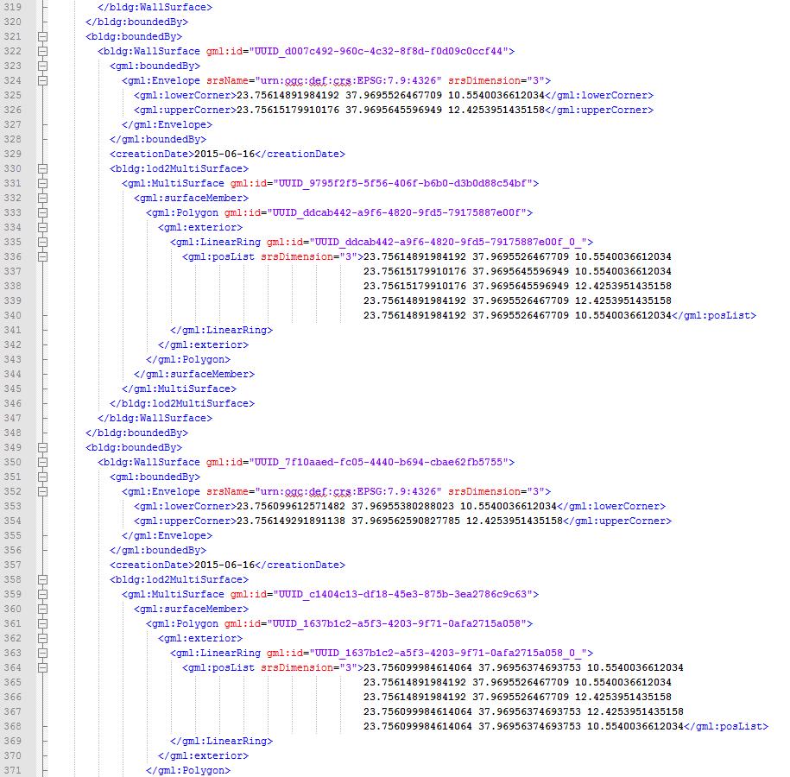790x777 pixels.
Task: Click UUID_9795f2f5-5f56-406f-b6b0-d3b0d88c54bf id value
Action: pos(403,183)
